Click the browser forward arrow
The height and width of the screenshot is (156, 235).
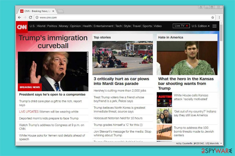25,17
